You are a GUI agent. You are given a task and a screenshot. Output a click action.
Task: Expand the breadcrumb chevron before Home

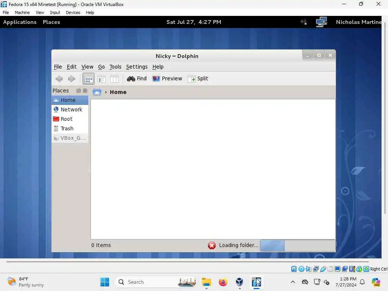pyautogui.click(x=106, y=92)
